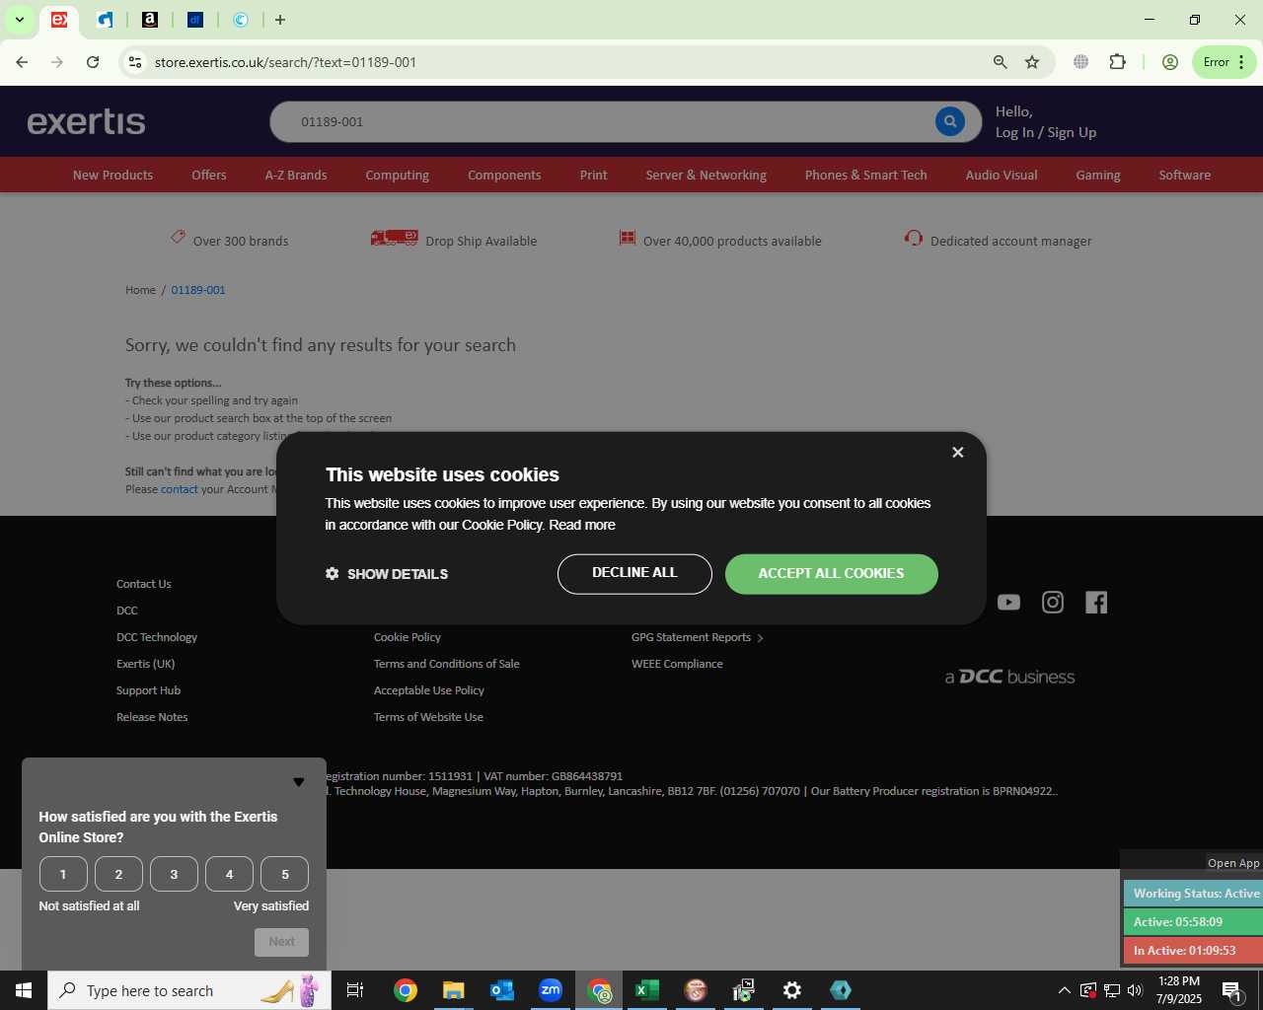Open Chrome extensions puzzle icon
Screen dimensions: 1263x1010
(x=1117, y=62)
